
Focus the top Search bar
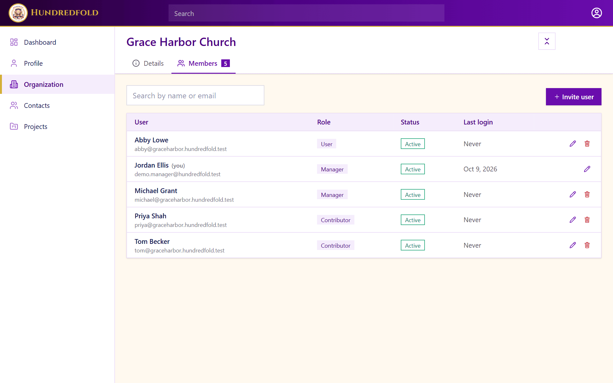coord(306,13)
